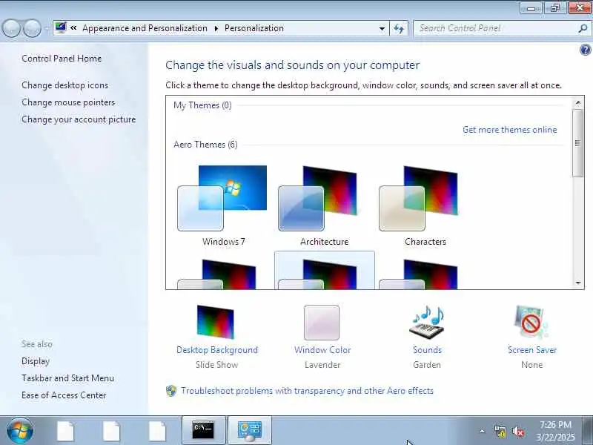Click the first blank document taskbar icon

tap(65, 431)
